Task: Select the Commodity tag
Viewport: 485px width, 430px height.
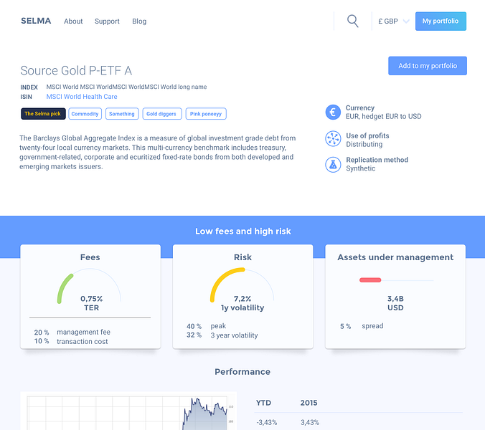Action: pos(85,114)
